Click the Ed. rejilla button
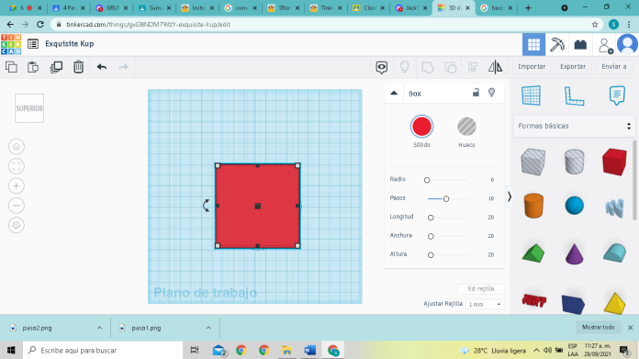The image size is (639, 359). click(x=481, y=288)
